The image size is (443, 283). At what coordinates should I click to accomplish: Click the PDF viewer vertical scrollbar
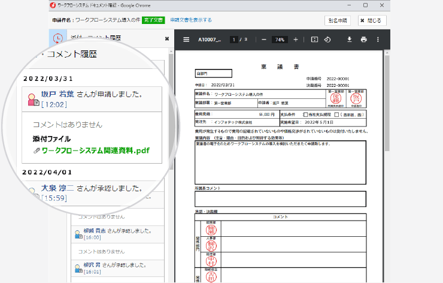pyautogui.click(x=387, y=103)
